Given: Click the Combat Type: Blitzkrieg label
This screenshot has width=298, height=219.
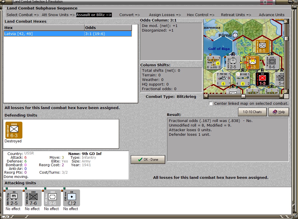Looking at the screenshot, I should coord(171,96).
